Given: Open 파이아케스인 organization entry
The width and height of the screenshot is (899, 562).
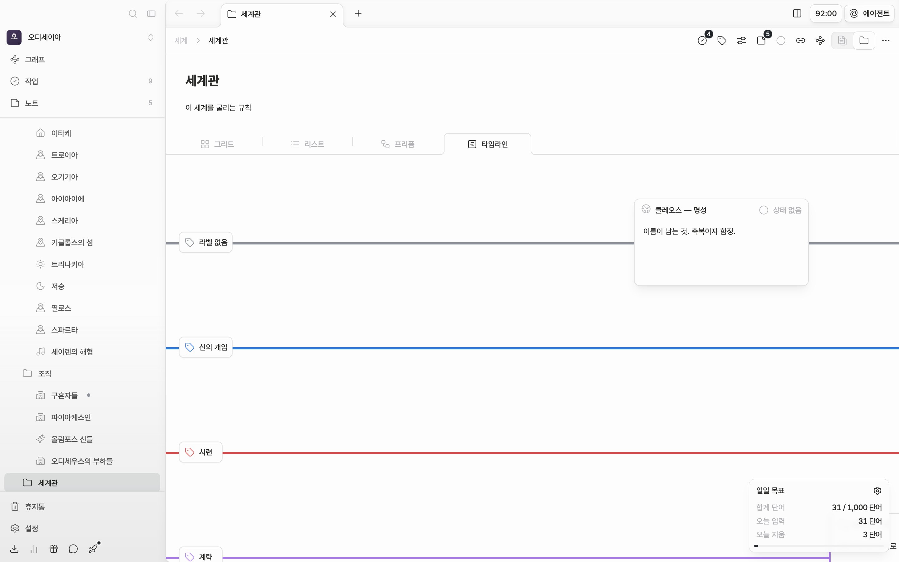Looking at the screenshot, I should click(82, 417).
